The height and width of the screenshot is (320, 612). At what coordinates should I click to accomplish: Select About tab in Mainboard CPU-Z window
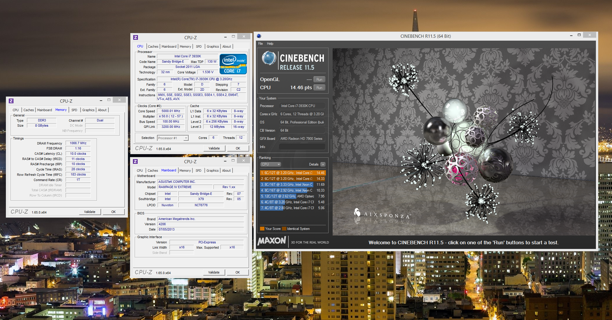click(x=226, y=171)
